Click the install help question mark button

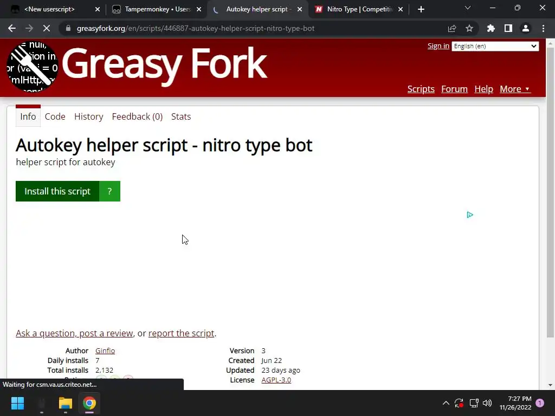pos(109,191)
